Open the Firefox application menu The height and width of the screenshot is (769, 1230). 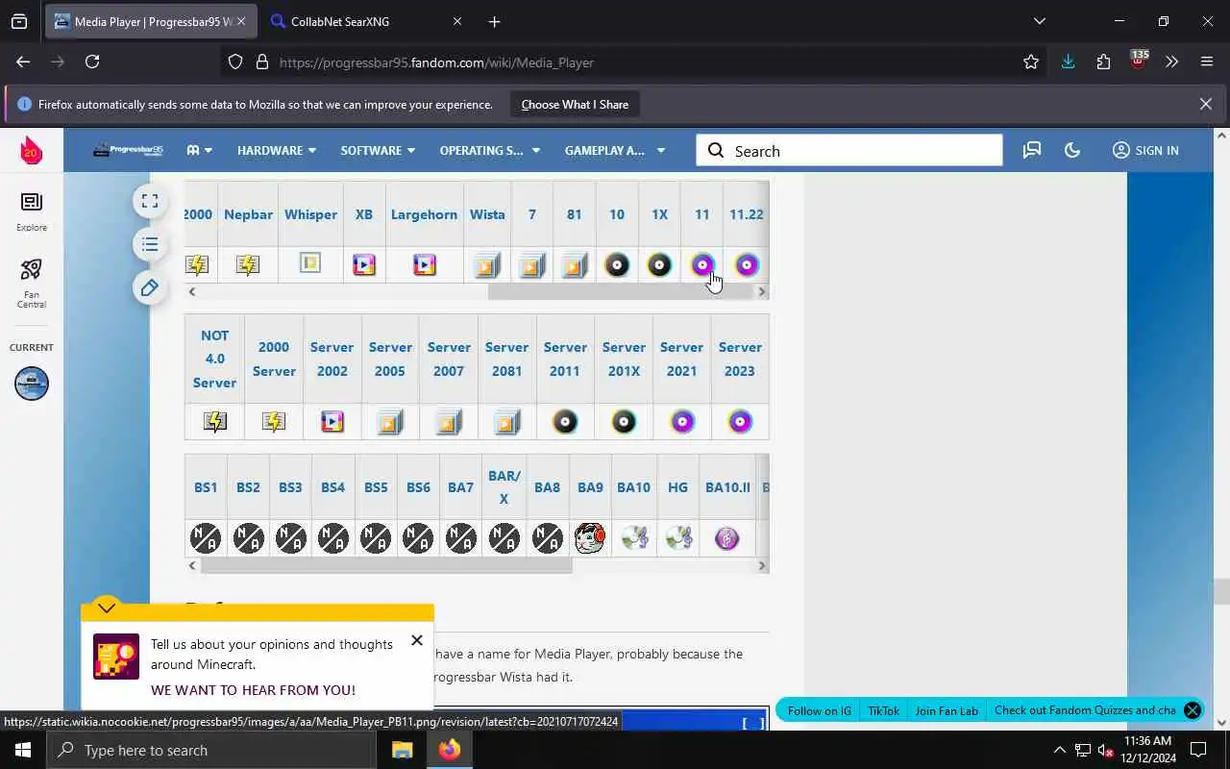coord(1207,62)
